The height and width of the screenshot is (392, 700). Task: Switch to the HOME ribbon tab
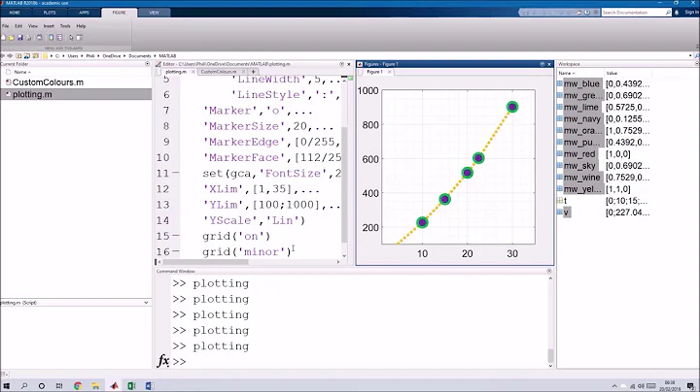(x=15, y=13)
